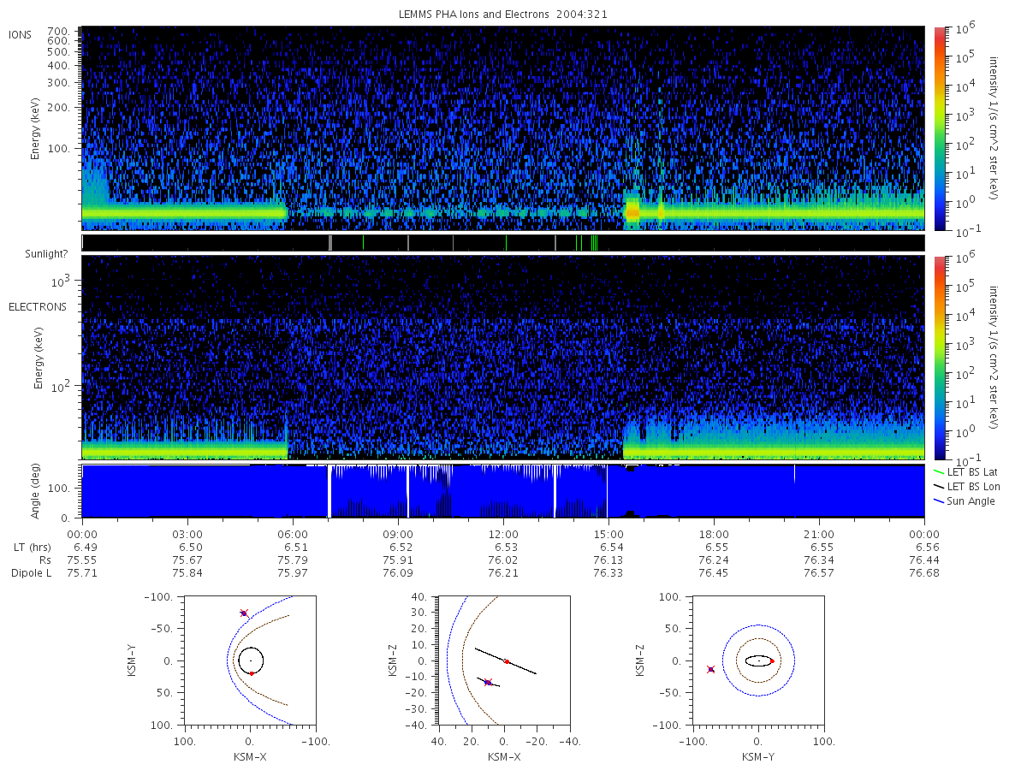Click the red dot in the KSM-X/KSM-Y plot

point(252,673)
